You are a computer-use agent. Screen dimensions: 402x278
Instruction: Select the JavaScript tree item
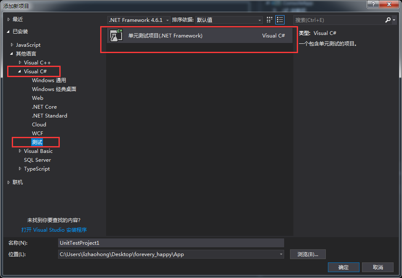point(28,45)
